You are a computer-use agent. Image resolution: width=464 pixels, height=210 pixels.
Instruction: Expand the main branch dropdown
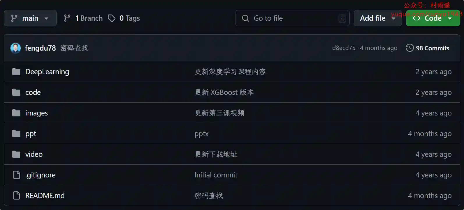coord(30,18)
